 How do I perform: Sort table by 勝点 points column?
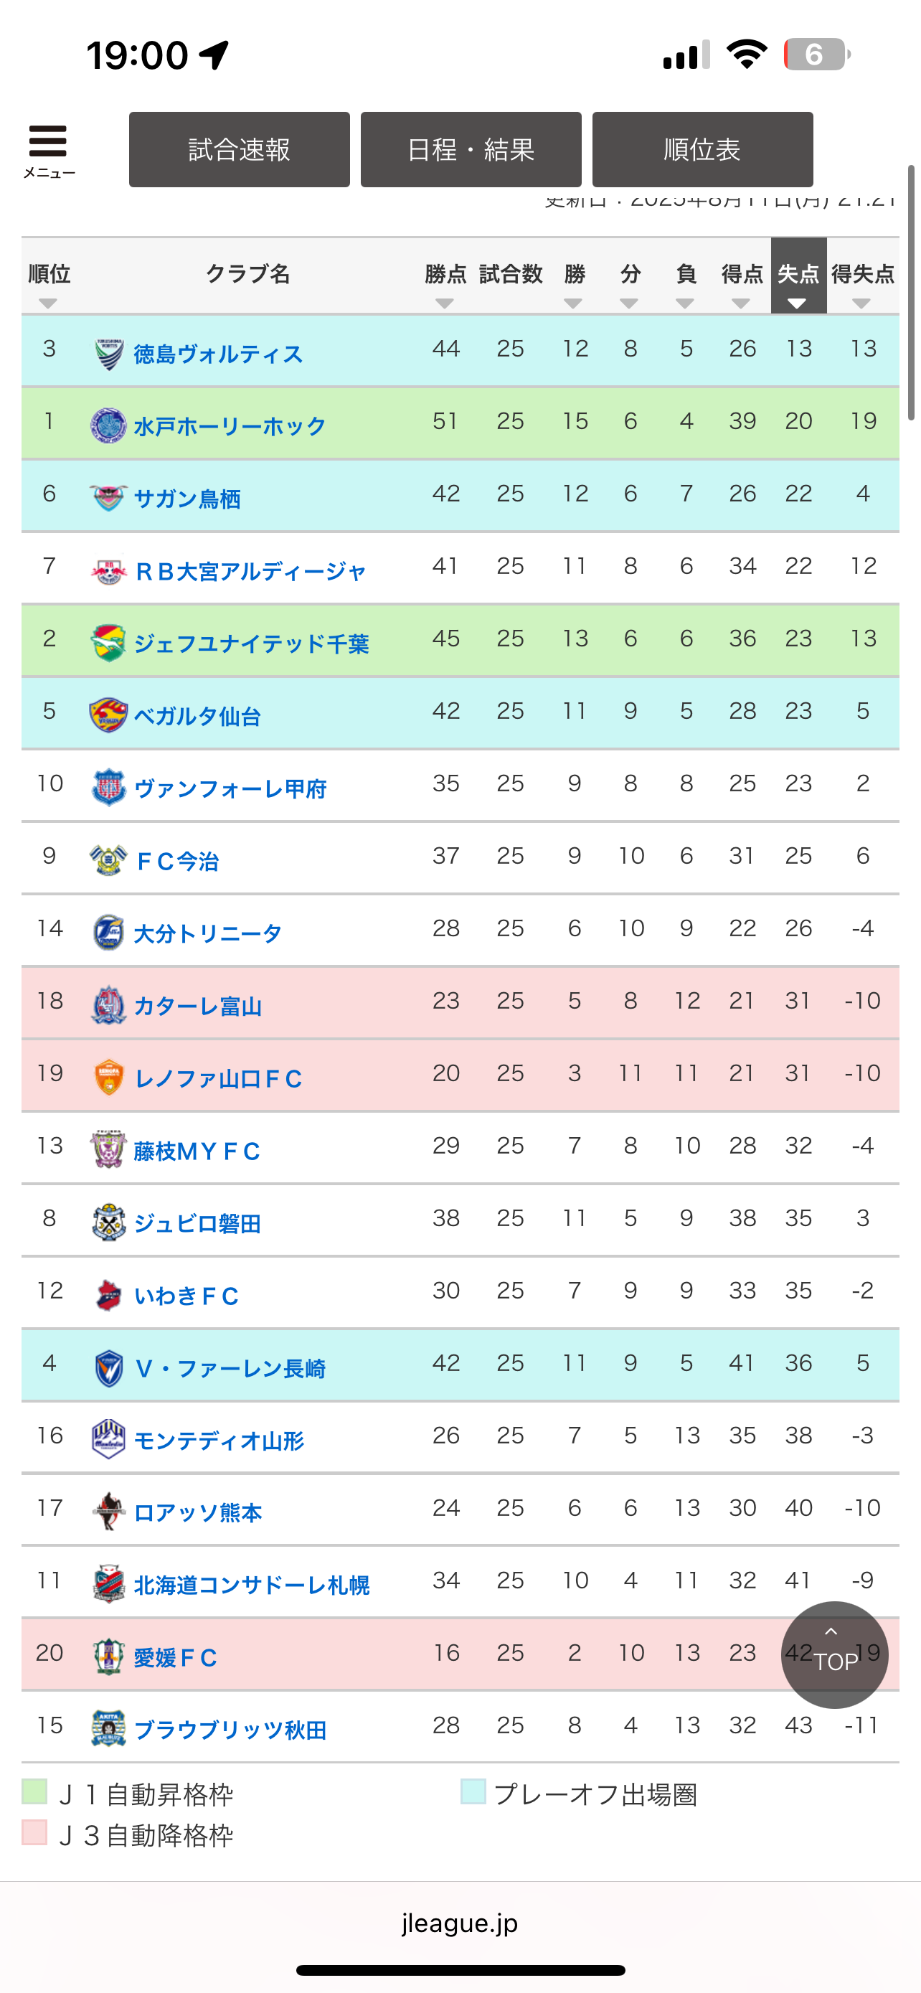[x=445, y=303]
